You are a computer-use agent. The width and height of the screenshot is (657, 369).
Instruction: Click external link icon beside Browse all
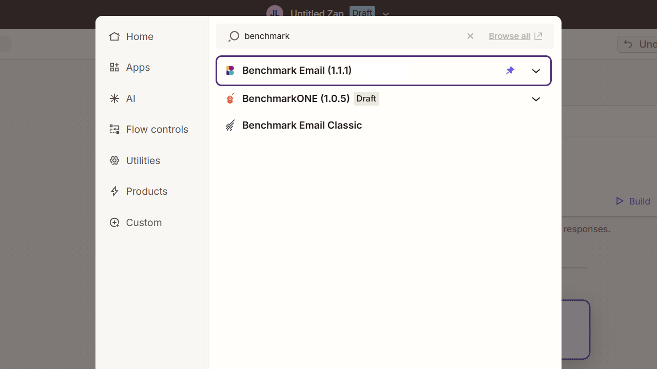538,36
